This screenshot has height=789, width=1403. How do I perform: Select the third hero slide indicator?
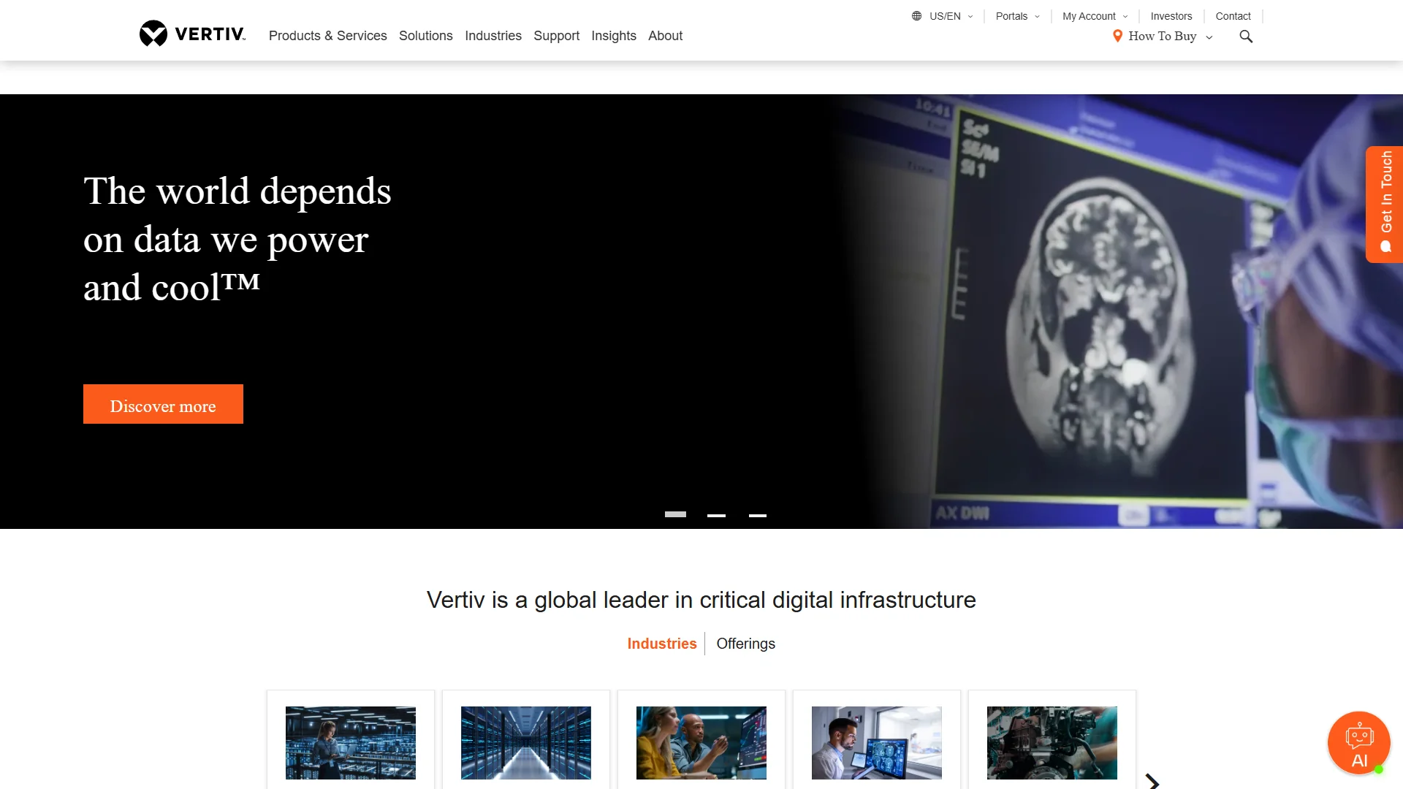758,515
